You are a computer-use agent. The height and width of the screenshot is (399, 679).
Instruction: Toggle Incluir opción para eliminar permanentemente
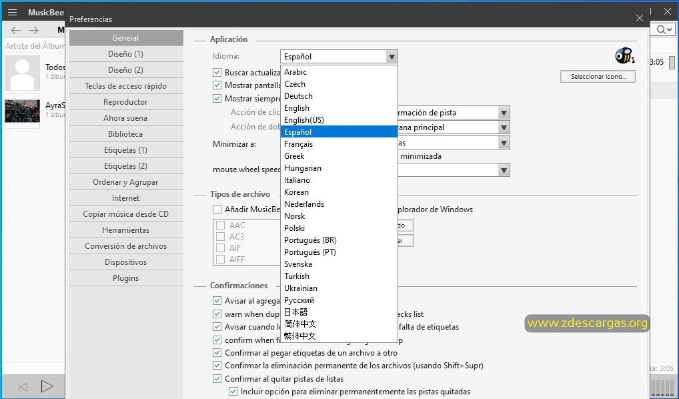coord(233,391)
